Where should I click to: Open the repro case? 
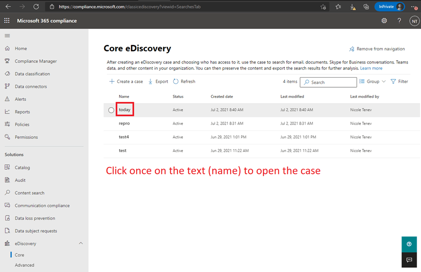[x=124, y=123]
